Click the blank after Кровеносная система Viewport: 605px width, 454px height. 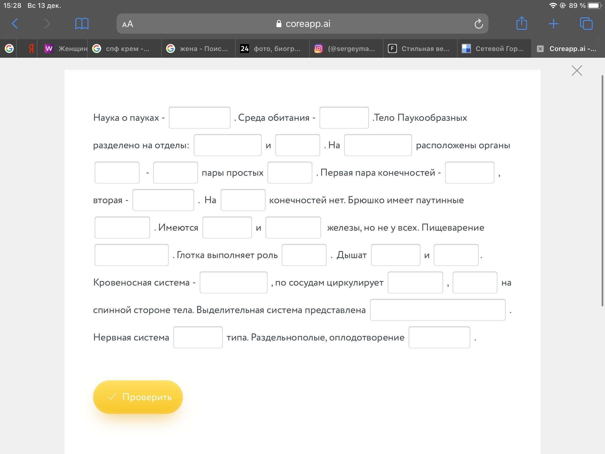pyautogui.click(x=233, y=282)
